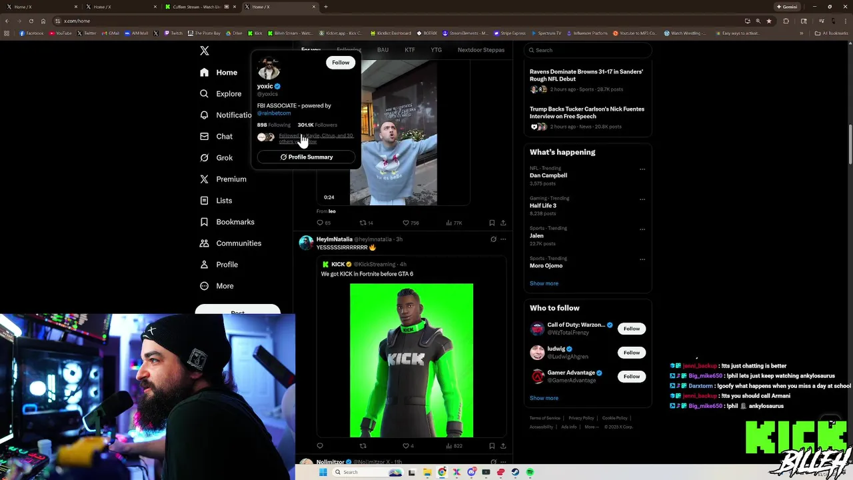The width and height of the screenshot is (853, 480).
Task: Switch to the Nextdoor Steppas tab
Action: click(481, 50)
